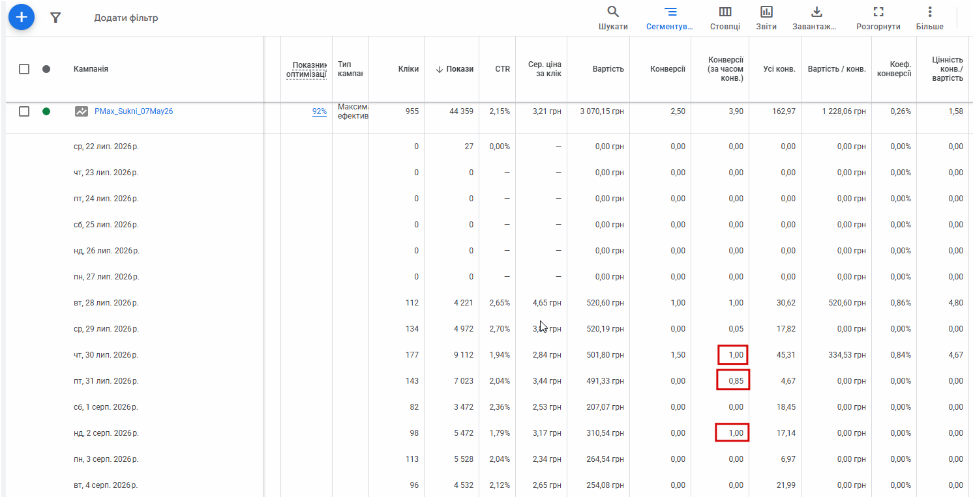Click the Показник оптимізації column header
This screenshot has width=973, height=497.
pos(307,69)
